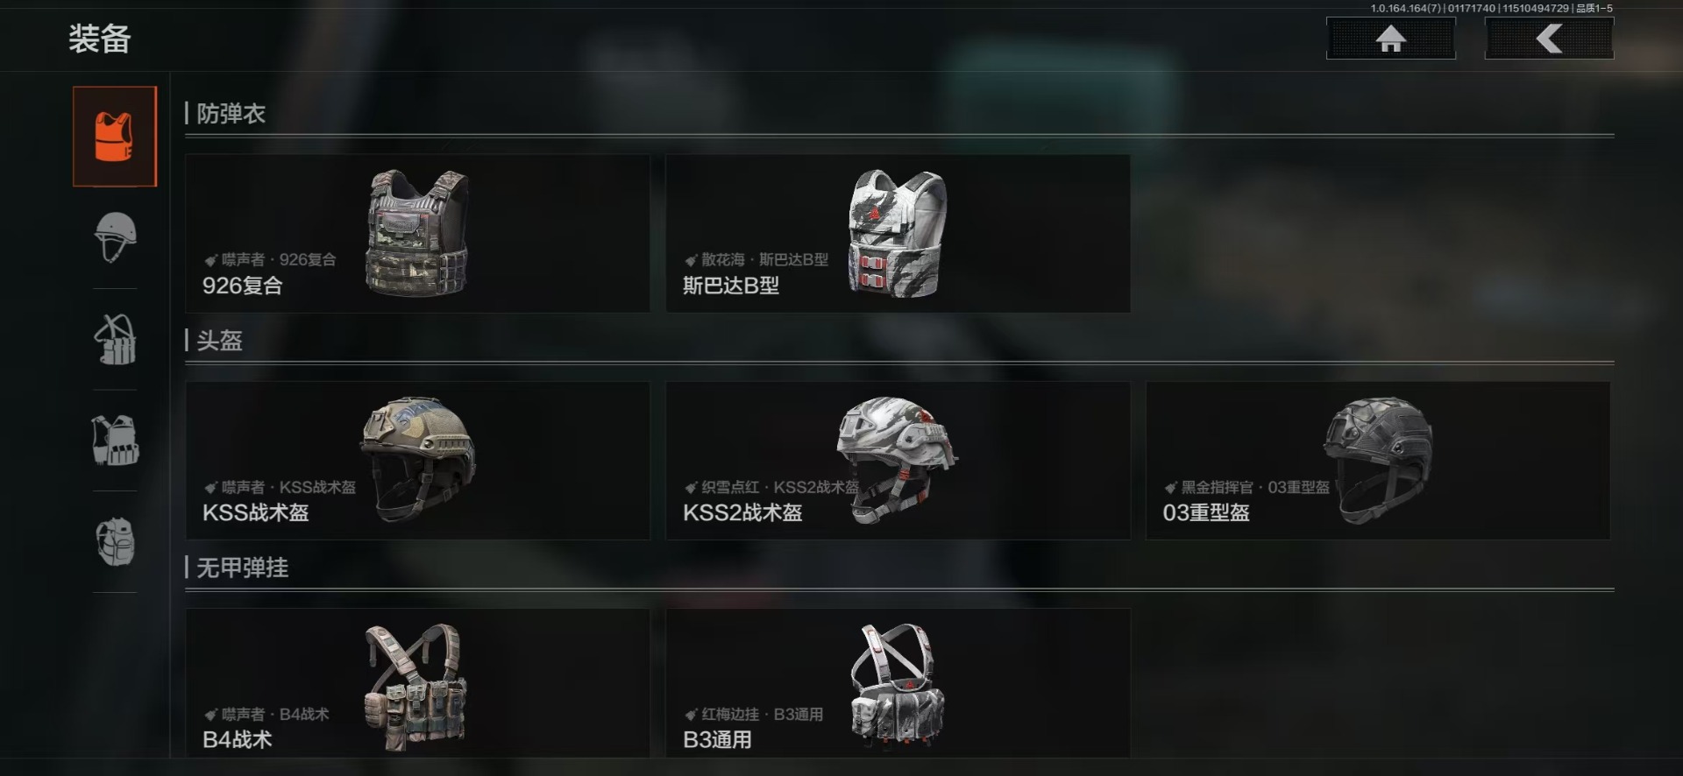Image resolution: width=1683 pixels, height=776 pixels.
Task: Click the back arrow button
Action: point(1549,39)
